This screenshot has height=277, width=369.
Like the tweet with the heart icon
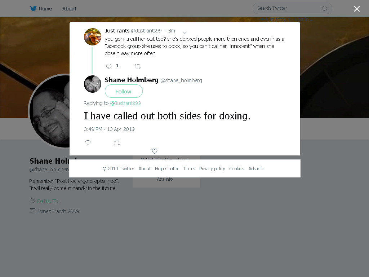154,151
